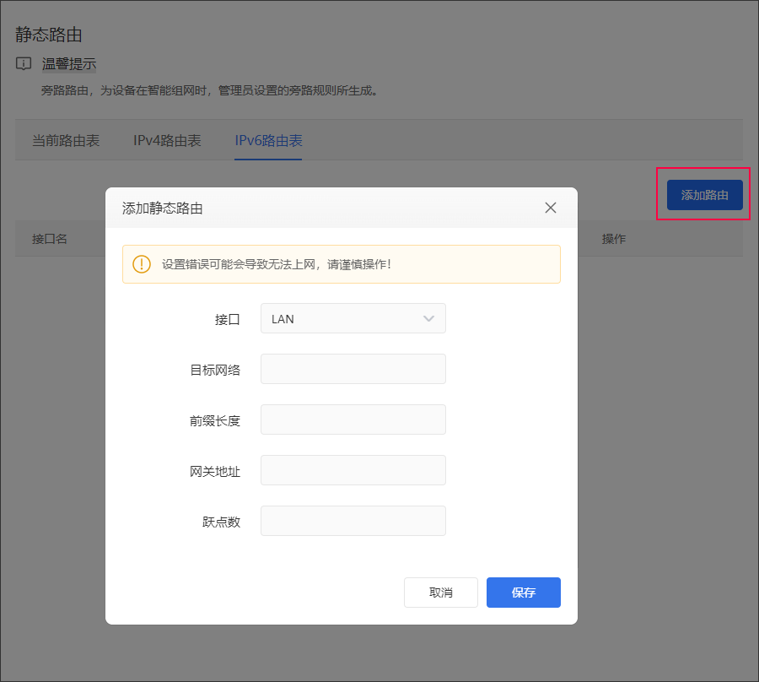This screenshot has height=682, width=759.
Task: Select the IPv6路由表 tab
Action: 268,140
